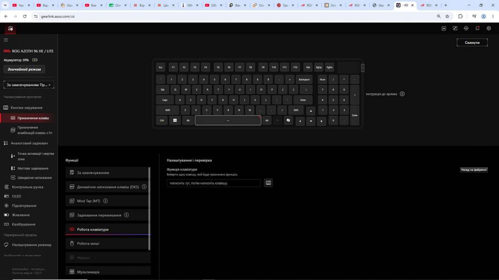Viewport: 499px width, 280px height.
Task: Click the hamburger menu icon in sidebar
Action: click(6, 40)
